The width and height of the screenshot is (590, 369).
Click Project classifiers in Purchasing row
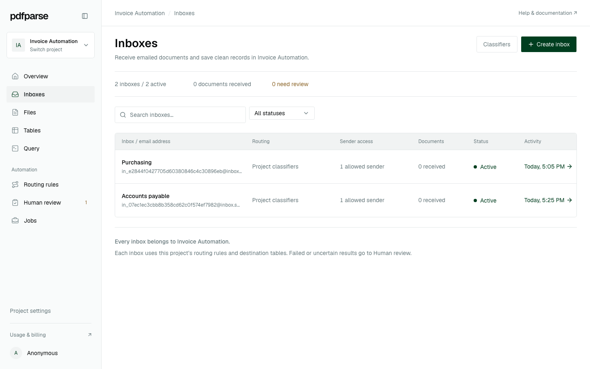coord(275,166)
